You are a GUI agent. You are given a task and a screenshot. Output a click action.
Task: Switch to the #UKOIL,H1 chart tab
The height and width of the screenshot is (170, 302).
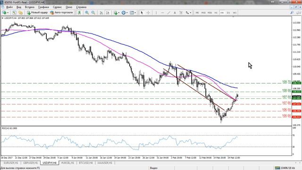tap(67, 163)
